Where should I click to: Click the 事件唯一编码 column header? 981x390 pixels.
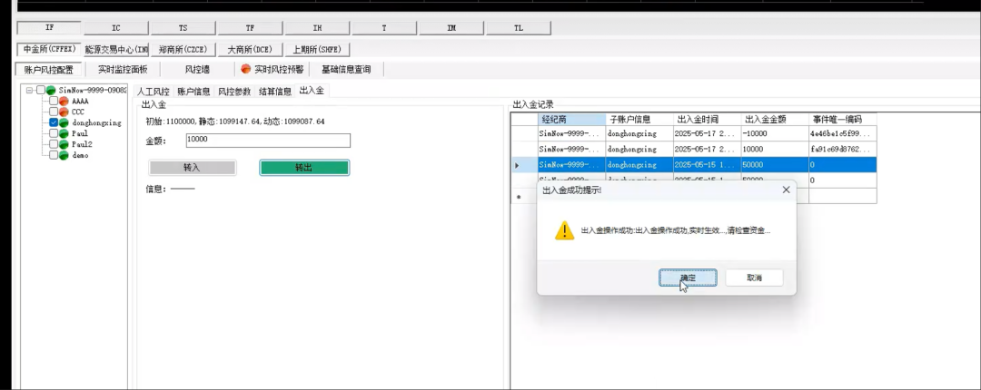tap(842, 119)
